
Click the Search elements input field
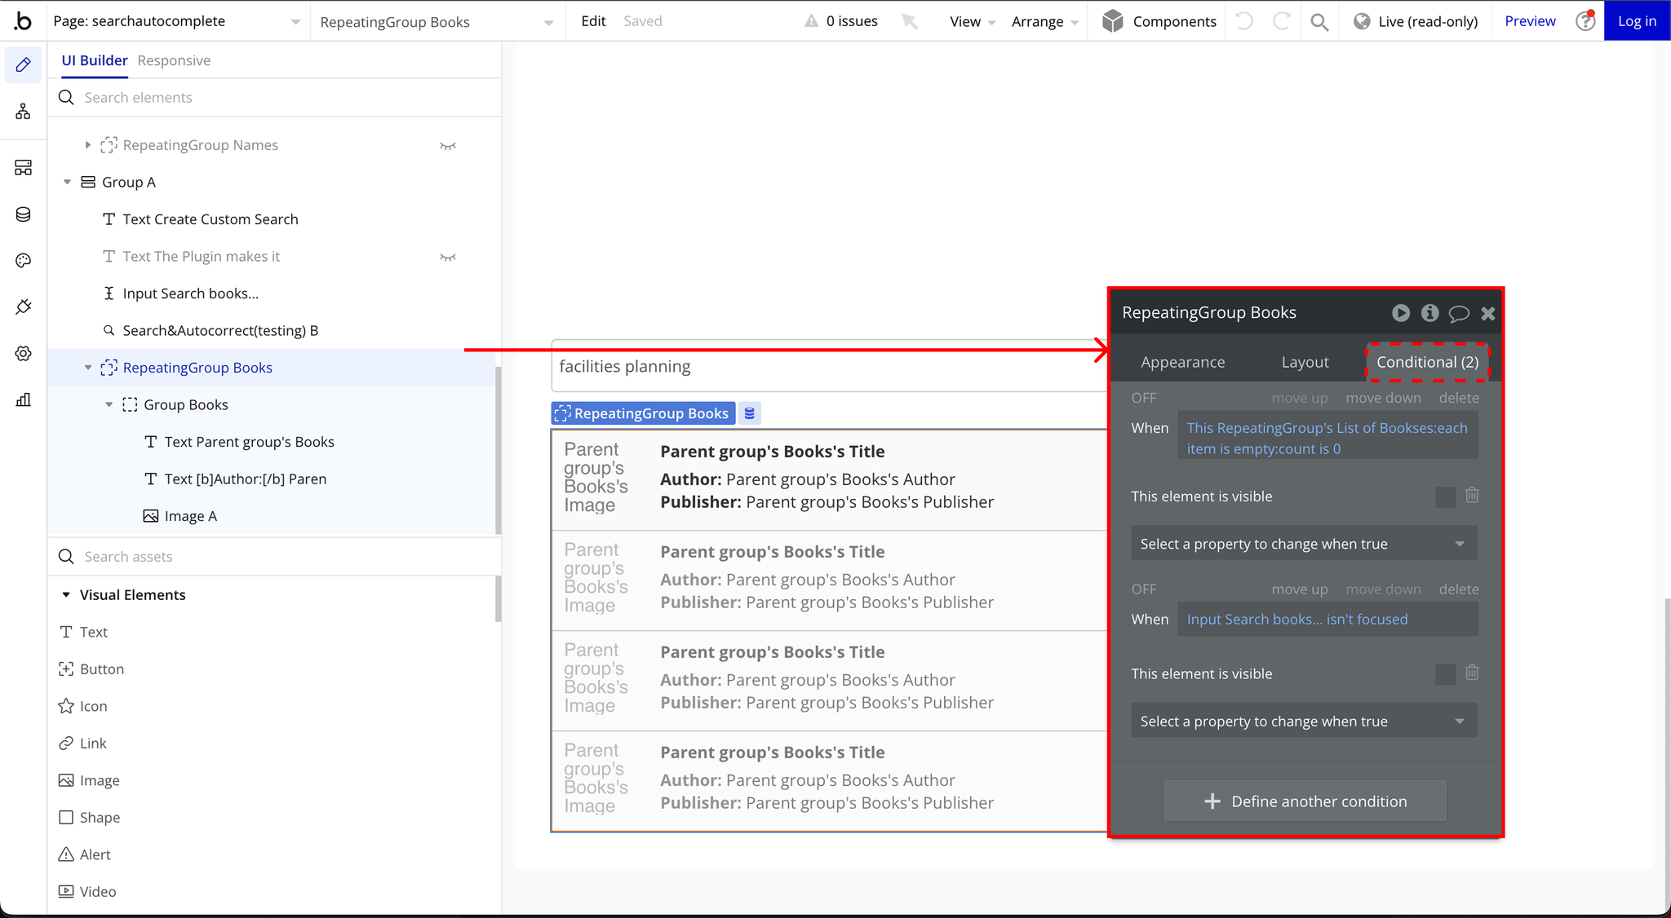pos(277,98)
